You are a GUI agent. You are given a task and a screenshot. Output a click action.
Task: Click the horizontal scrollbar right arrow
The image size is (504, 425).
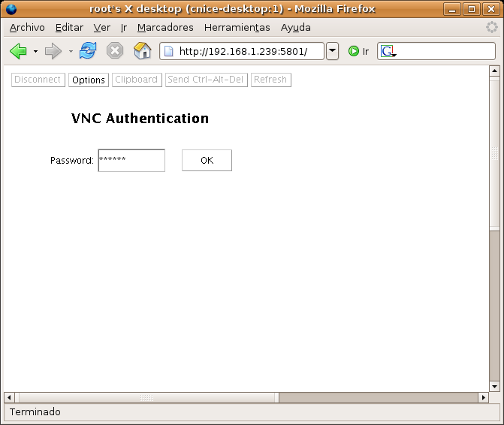[483, 397]
